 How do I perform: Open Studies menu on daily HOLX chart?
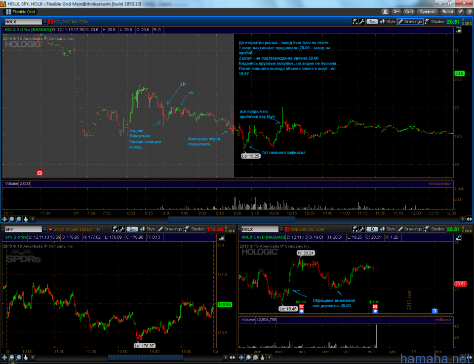click(434, 229)
